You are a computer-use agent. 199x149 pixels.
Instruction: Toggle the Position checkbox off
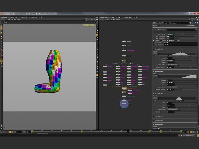tap(154, 41)
